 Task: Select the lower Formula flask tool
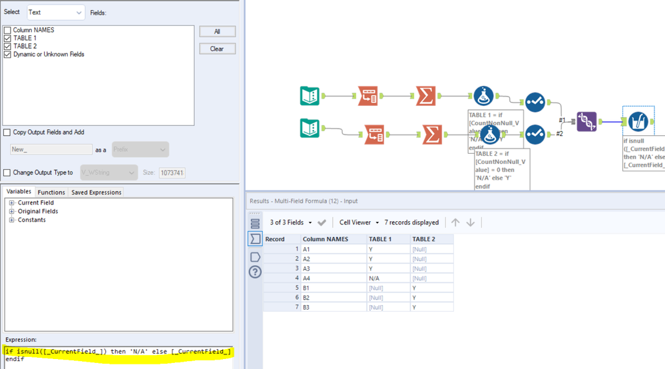(490, 135)
